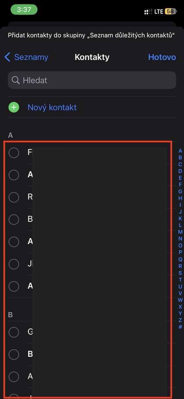Select the first contact circle under section A
This screenshot has width=184, height=399.
[14, 153]
